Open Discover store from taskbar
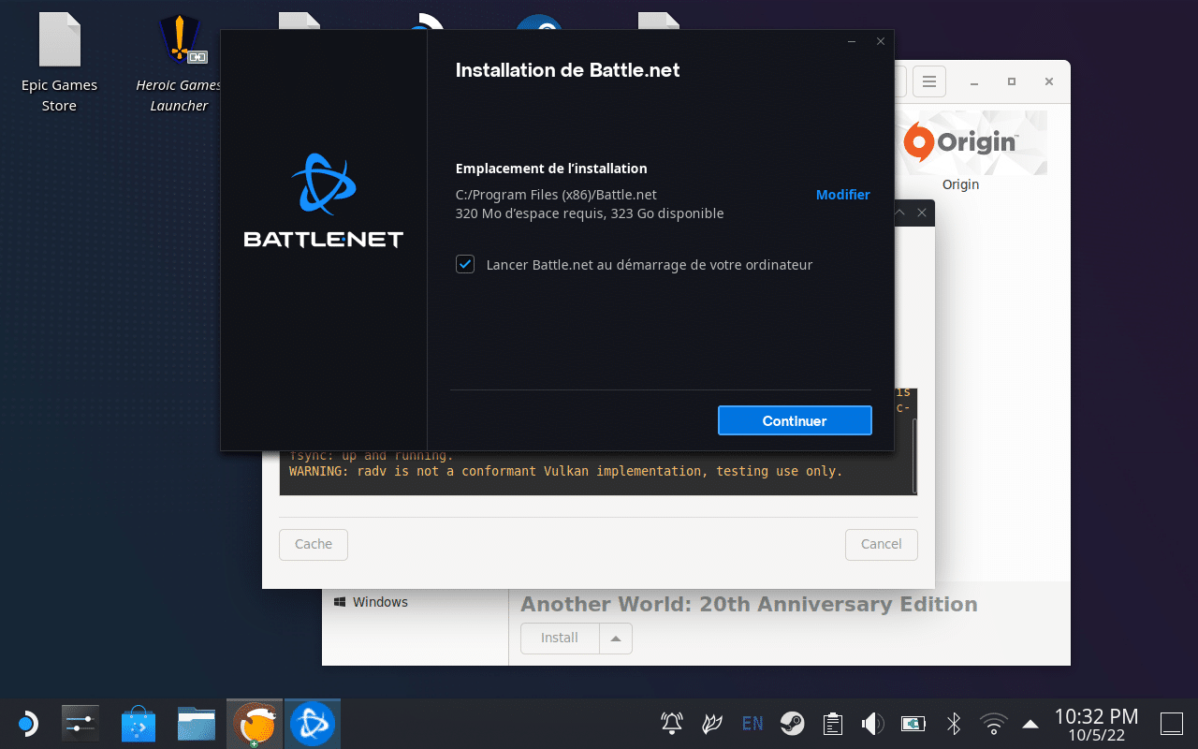 139,723
